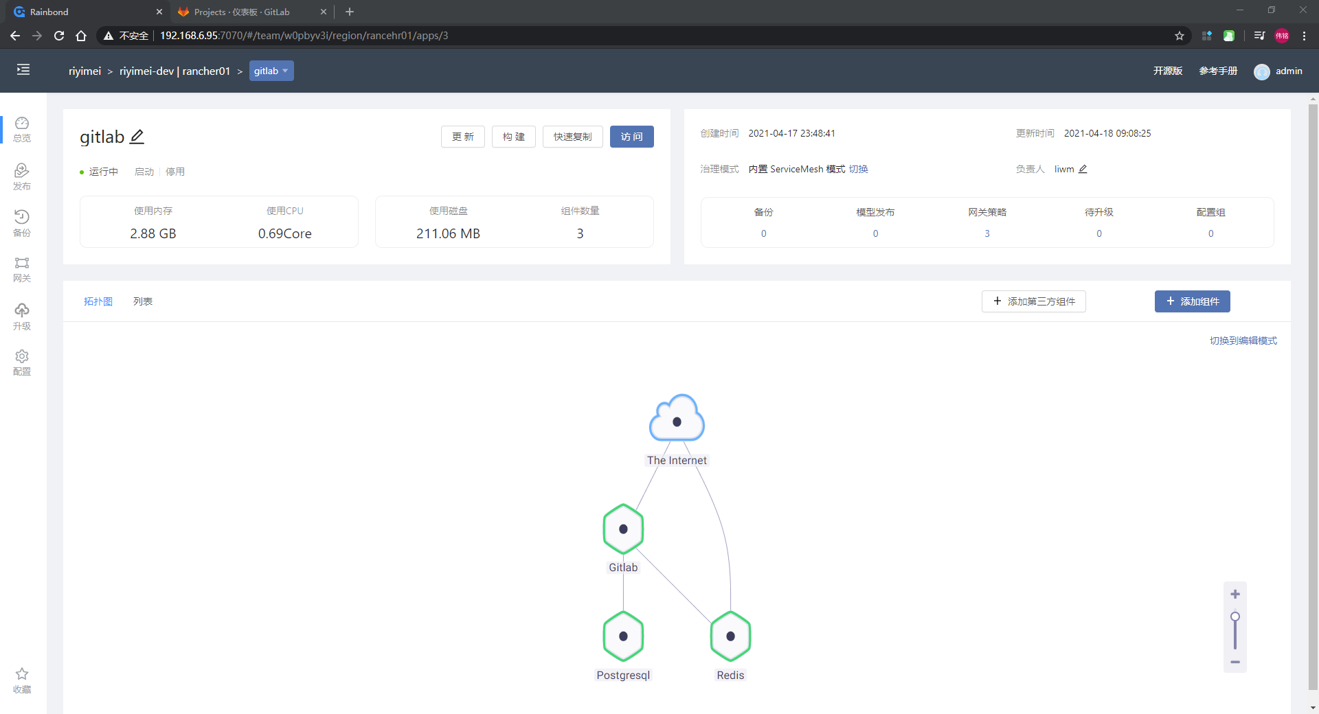Viewport: 1319px width, 714px height.
Task: Click 切换到编辑模式 link
Action: (x=1243, y=341)
